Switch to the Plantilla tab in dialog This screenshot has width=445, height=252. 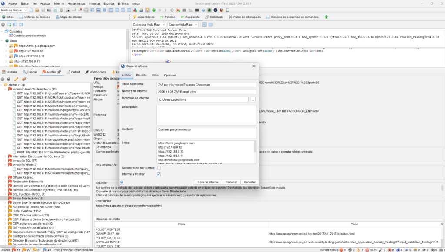pos(141,75)
